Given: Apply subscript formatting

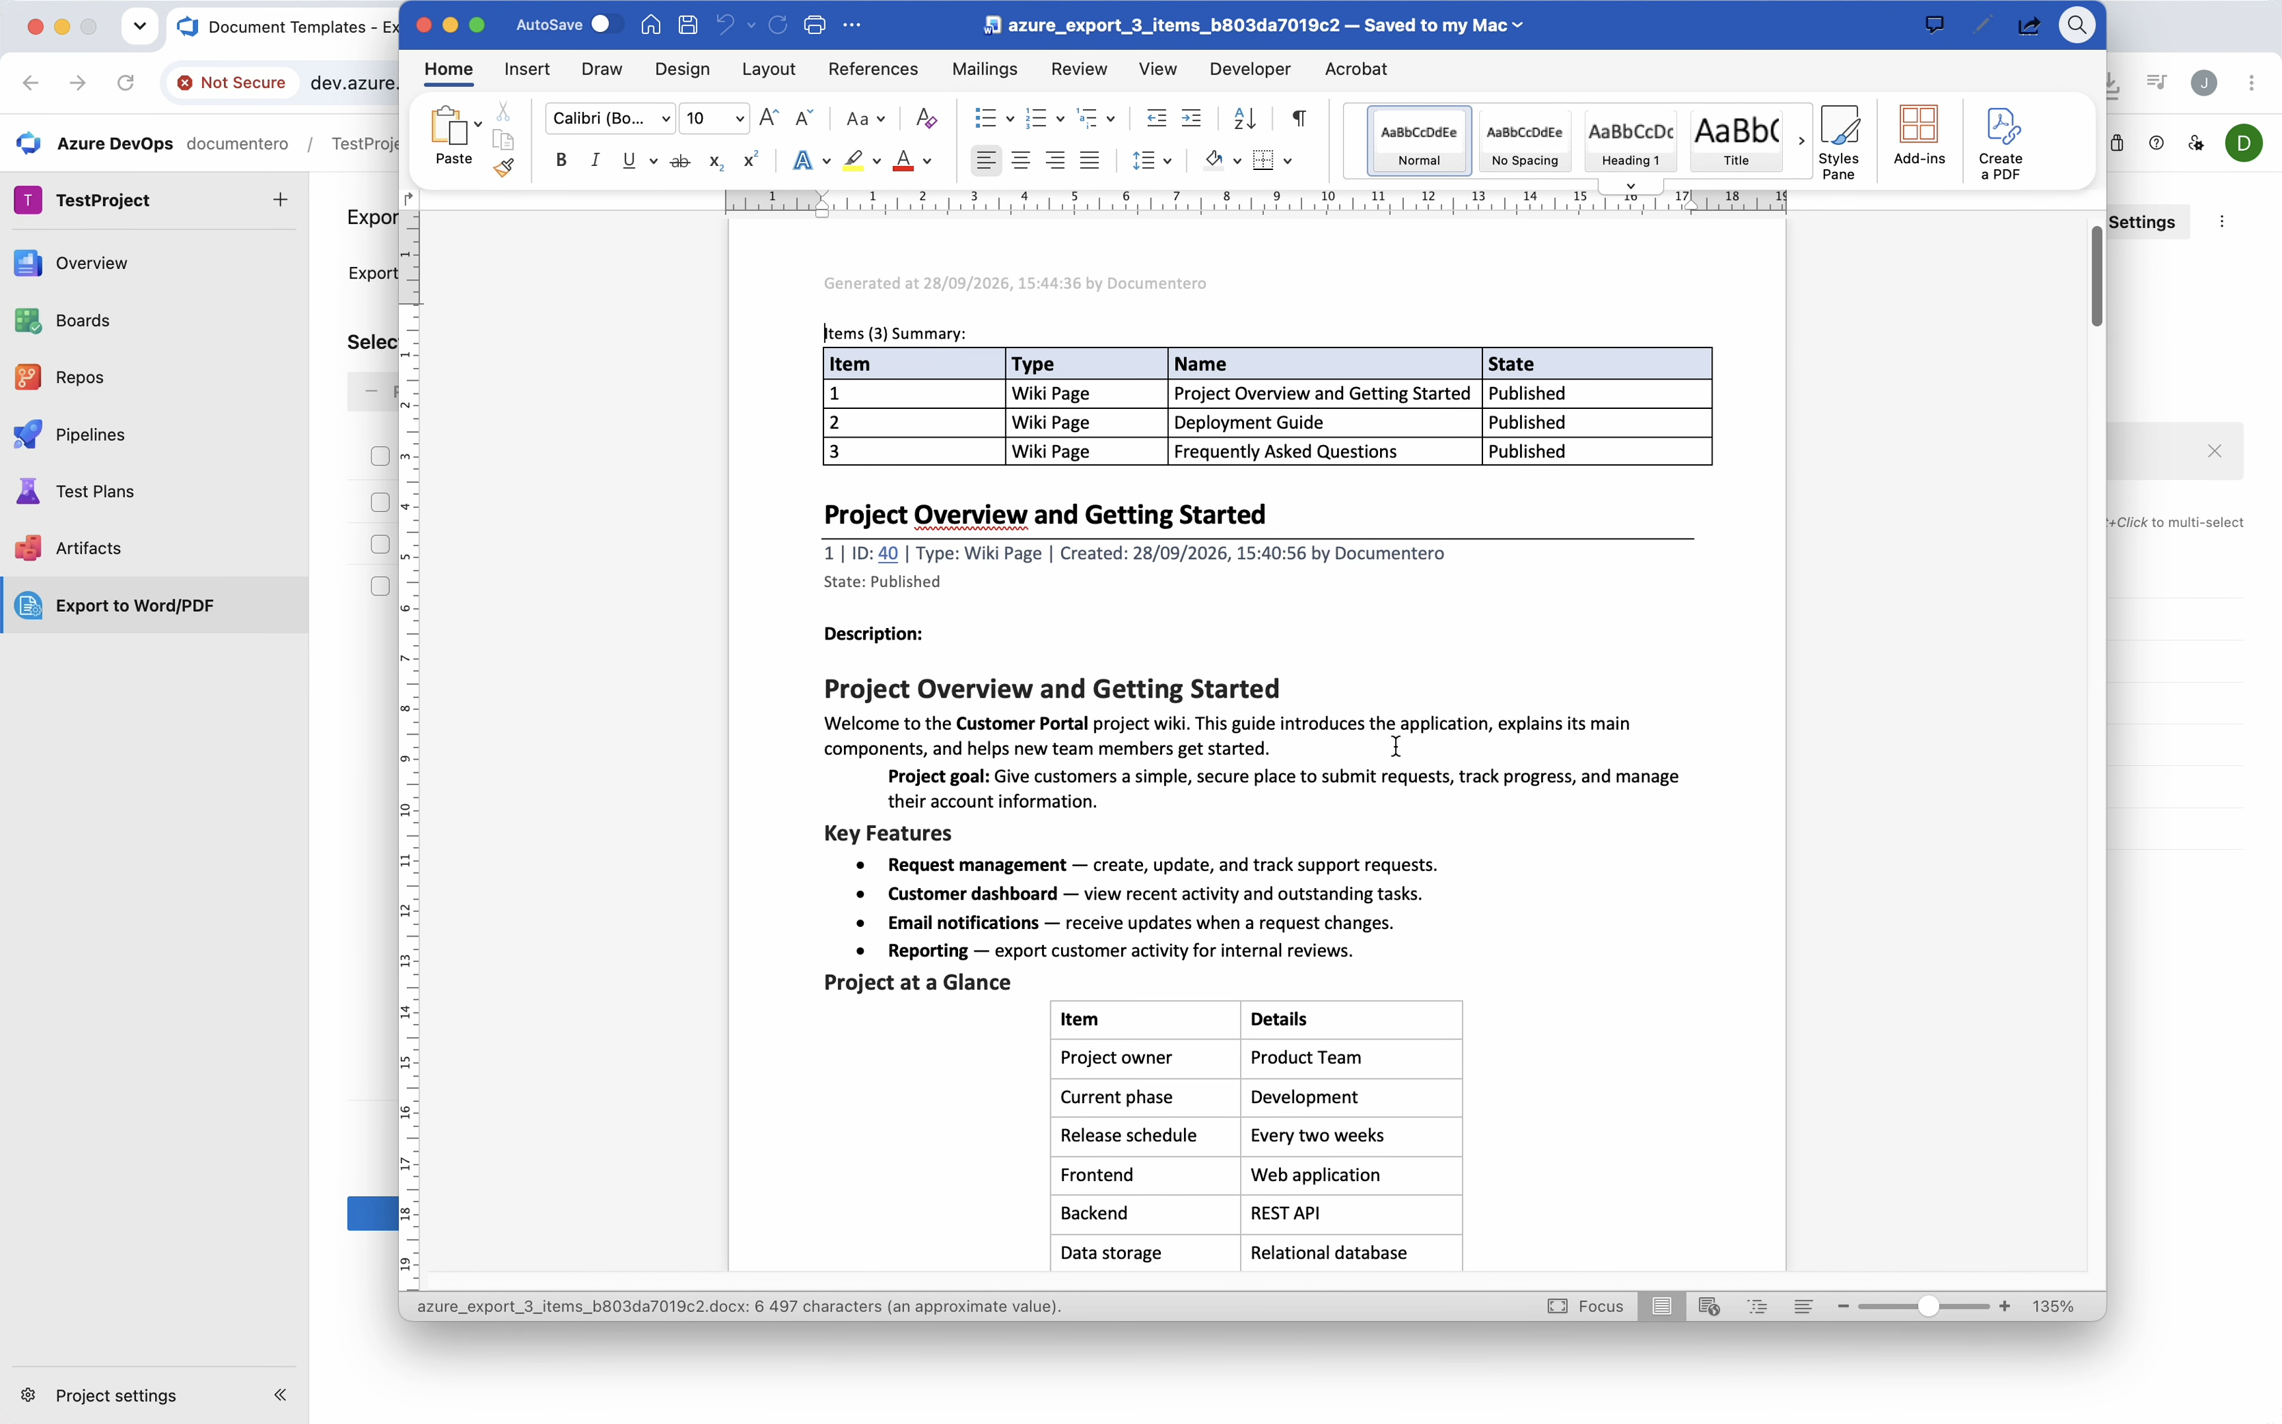Looking at the screenshot, I should tap(716, 161).
